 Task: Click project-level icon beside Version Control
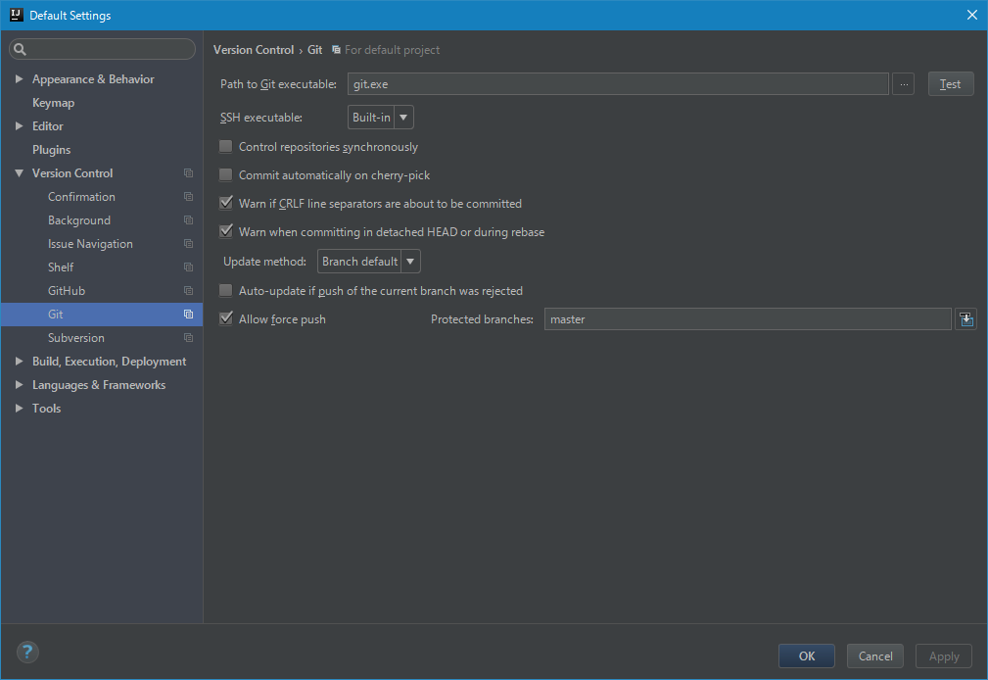tap(188, 173)
